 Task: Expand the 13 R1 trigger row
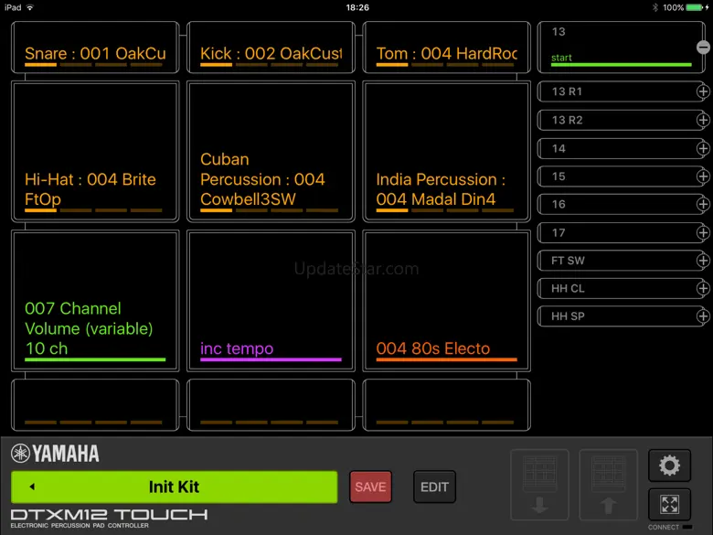tap(703, 92)
